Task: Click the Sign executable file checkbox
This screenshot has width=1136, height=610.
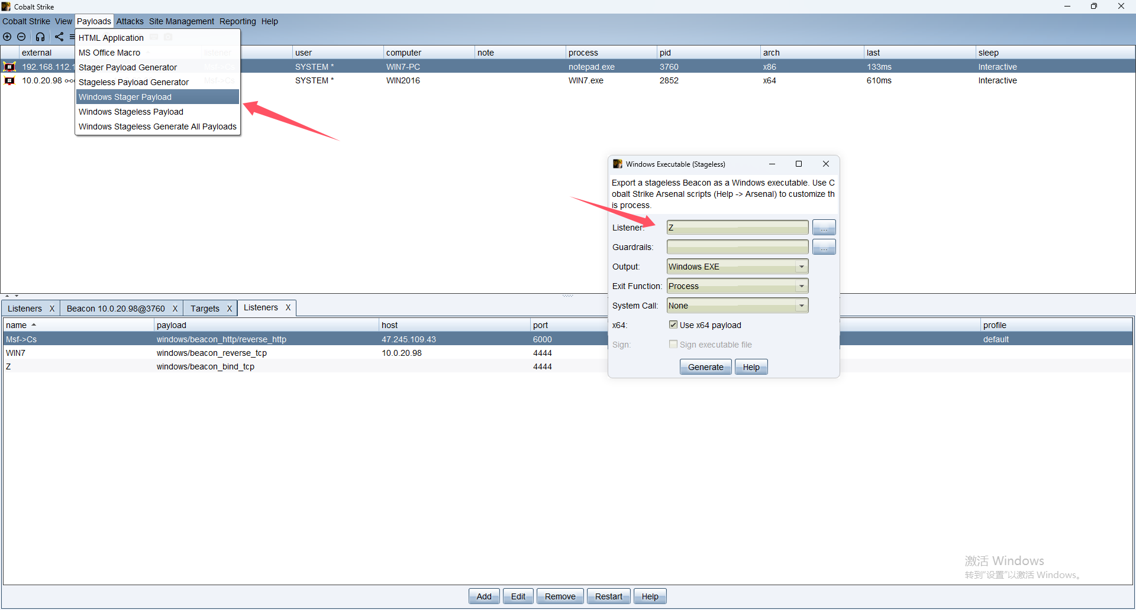Action: click(x=673, y=344)
